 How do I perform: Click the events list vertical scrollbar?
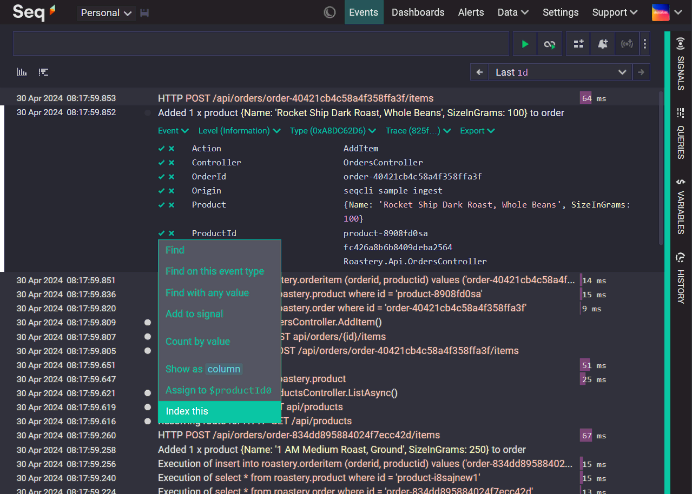(x=661, y=168)
